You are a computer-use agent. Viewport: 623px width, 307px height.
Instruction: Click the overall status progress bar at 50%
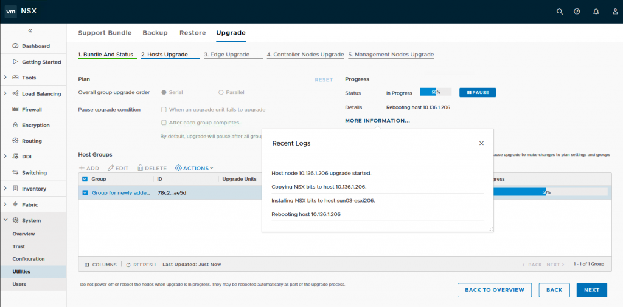click(x=436, y=92)
